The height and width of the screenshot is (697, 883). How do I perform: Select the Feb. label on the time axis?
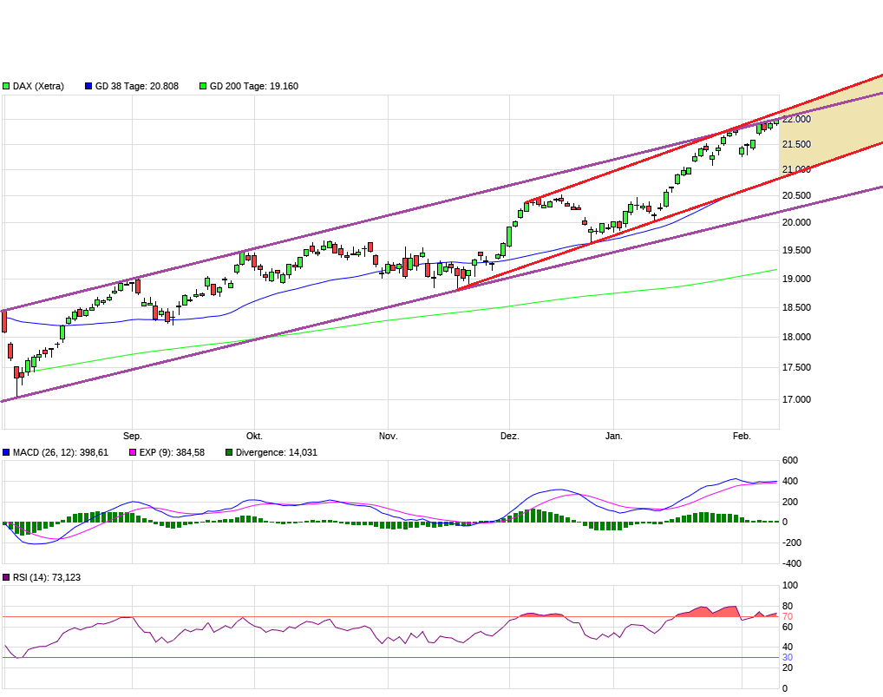pos(741,436)
